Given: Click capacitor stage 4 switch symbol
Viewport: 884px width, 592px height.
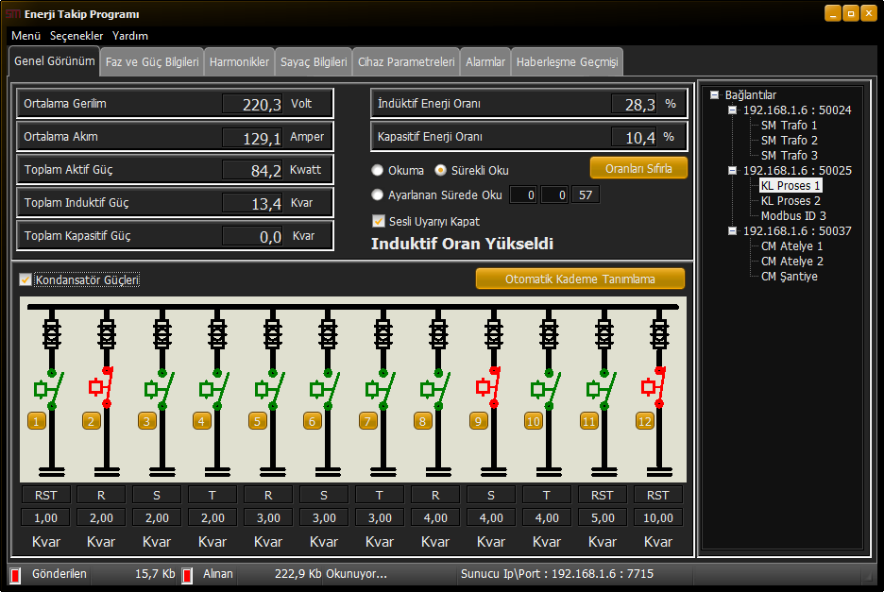Looking at the screenshot, I should click(214, 389).
